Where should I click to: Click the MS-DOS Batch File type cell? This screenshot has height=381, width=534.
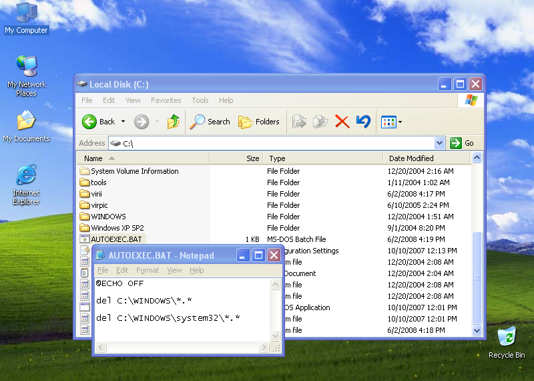296,239
